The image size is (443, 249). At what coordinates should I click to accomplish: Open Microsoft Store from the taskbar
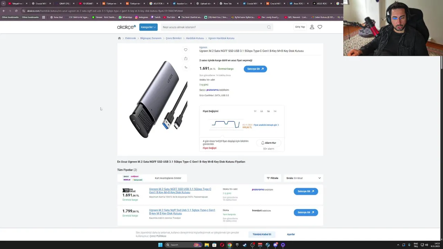(x=214, y=245)
